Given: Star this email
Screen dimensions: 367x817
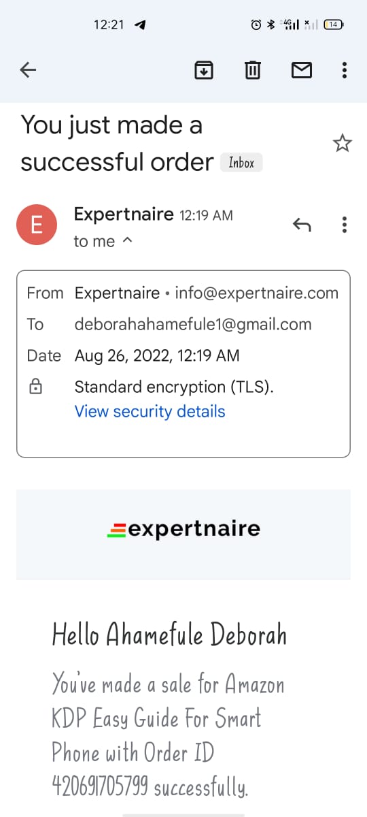Looking at the screenshot, I should point(342,143).
